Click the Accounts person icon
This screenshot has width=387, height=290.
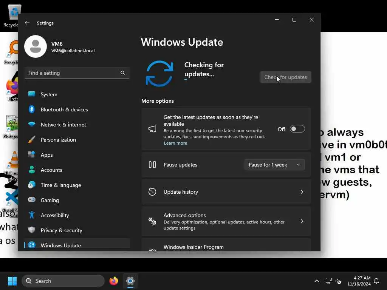point(32,170)
